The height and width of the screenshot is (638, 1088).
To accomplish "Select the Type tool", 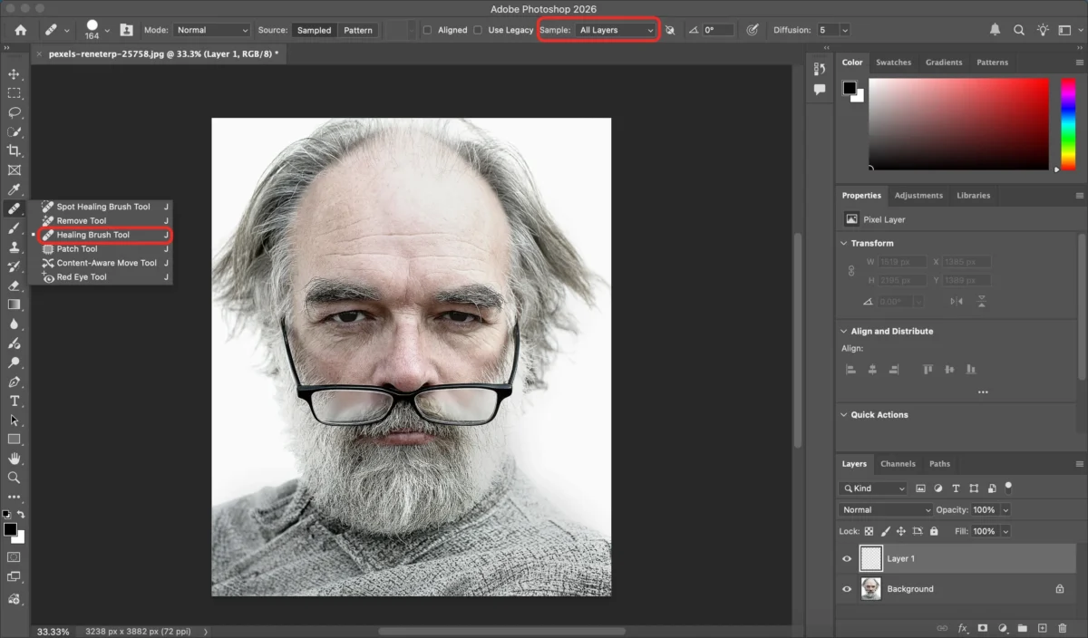I will pos(14,401).
